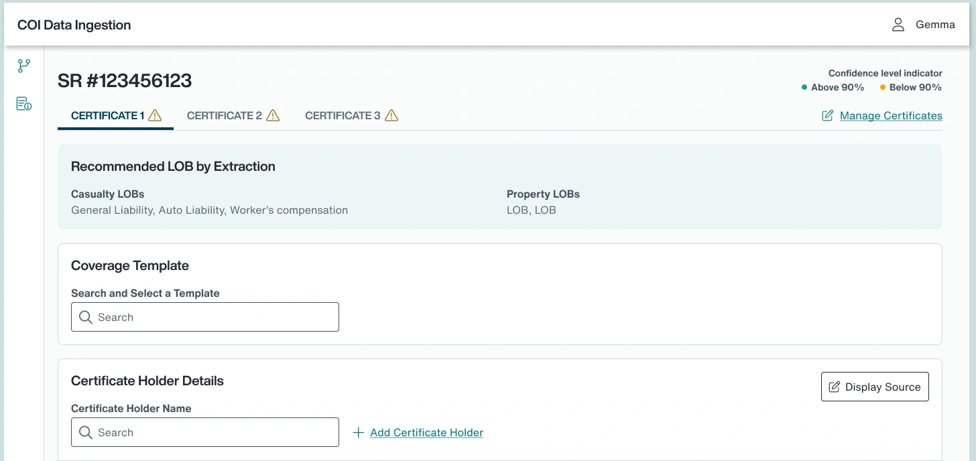This screenshot has width=976, height=461.
Task: Focus the Certificate Holder Name search field
Action: (x=205, y=432)
